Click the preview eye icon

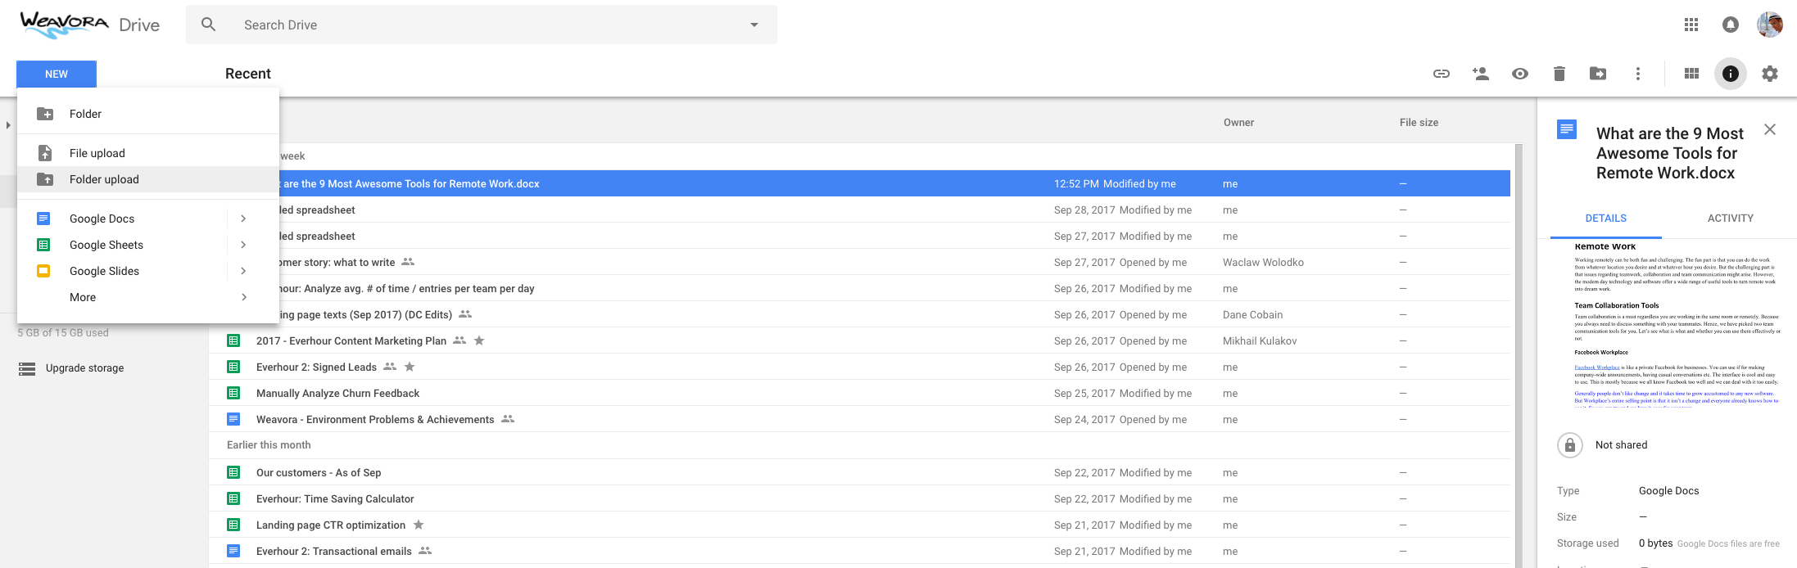(1519, 74)
